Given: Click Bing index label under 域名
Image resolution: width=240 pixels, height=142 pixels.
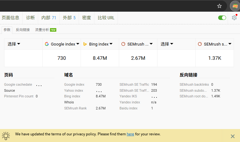Looking at the screenshot, I should click(x=72, y=96).
